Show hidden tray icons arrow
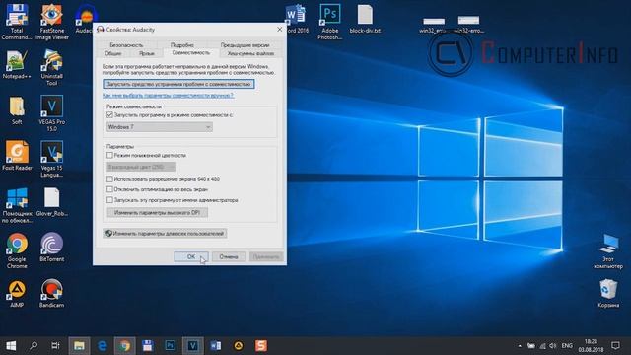The height and width of the screenshot is (355, 631). (520, 346)
